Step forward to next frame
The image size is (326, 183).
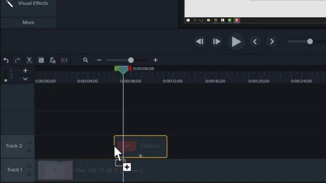pos(216,42)
